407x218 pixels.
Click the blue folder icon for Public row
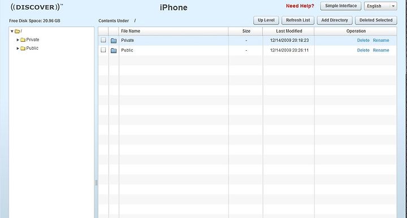(114, 50)
